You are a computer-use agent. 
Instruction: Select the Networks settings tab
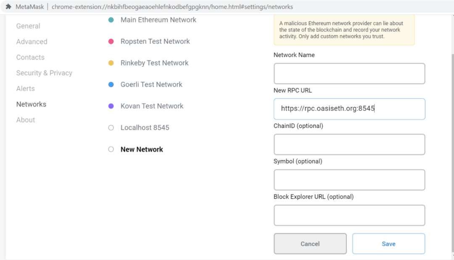[31, 104]
